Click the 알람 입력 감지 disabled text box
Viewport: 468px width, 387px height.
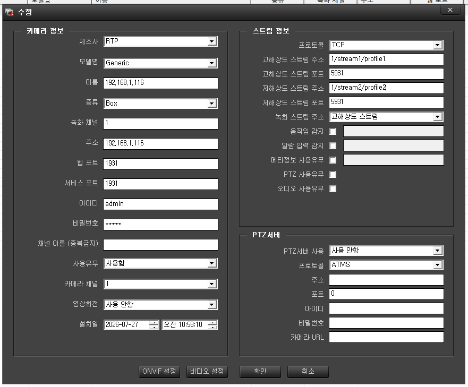pyautogui.click(x=394, y=145)
